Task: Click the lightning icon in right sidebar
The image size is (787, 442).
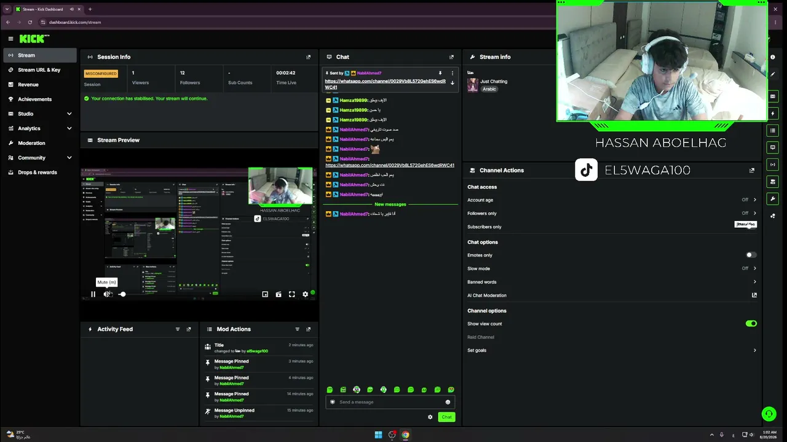Action: click(x=773, y=114)
